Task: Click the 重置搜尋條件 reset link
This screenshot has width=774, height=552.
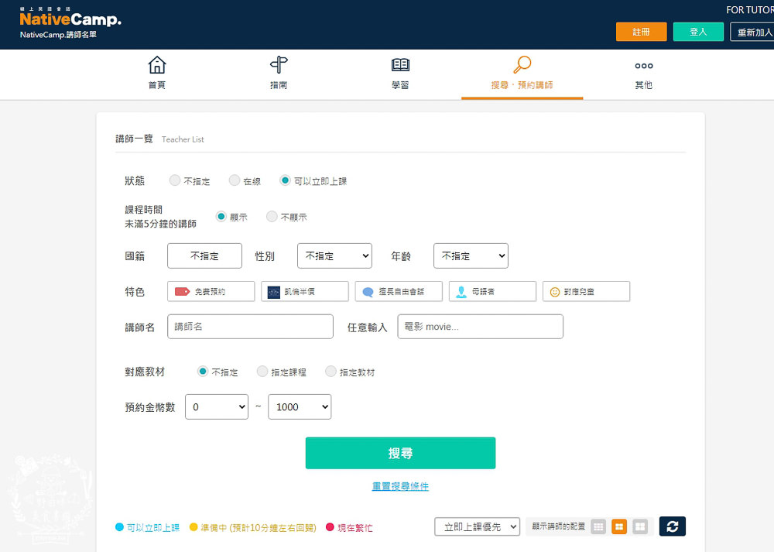Action: coord(400,488)
